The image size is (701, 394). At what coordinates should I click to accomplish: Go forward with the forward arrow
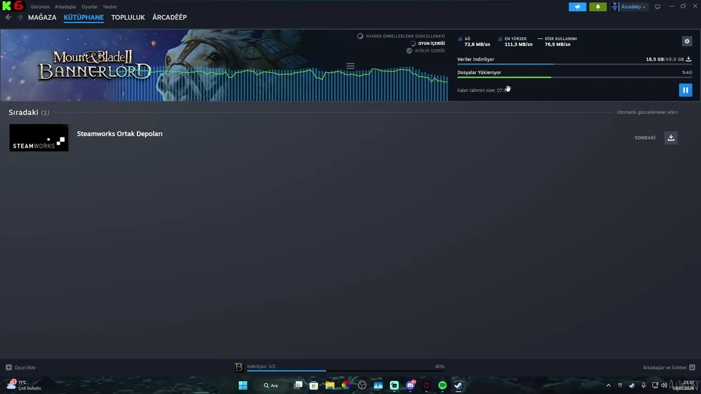tap(20, 18)
